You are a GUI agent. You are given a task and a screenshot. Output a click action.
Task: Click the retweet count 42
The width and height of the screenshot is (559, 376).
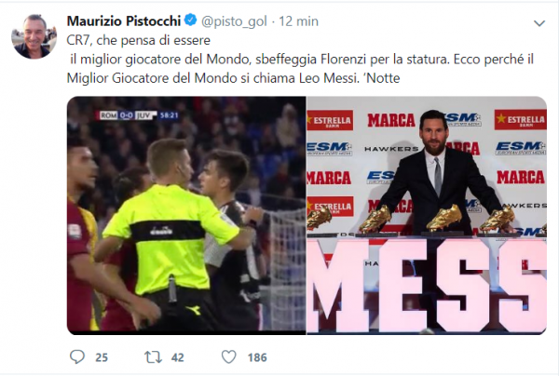tap(179, 357)
